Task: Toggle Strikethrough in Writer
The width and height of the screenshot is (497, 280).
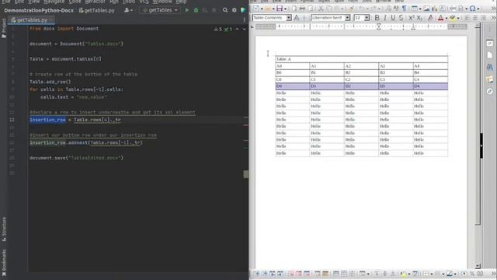Action: click(x=401, y=18)
